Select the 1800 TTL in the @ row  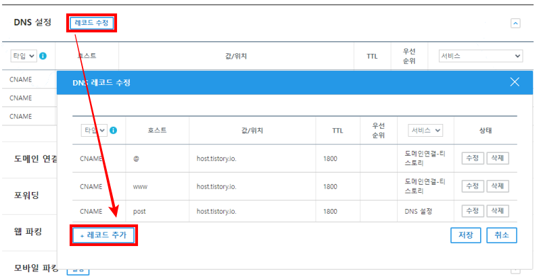pyautogui.click(x=330, y=159)
